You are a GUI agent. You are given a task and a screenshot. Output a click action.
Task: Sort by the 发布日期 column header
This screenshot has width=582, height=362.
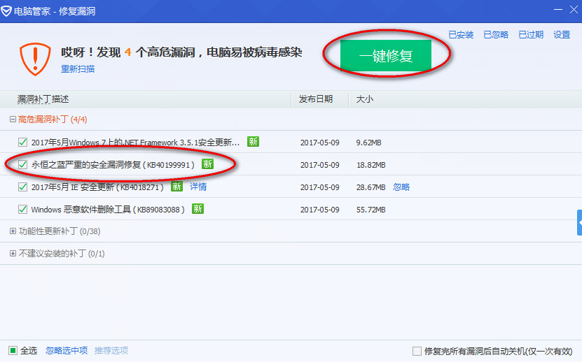point(316,99)
